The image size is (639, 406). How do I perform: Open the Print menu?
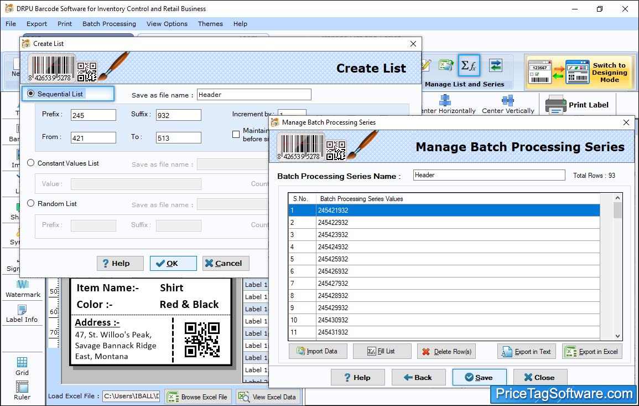[64, 24]
